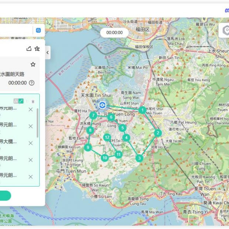Click the favorites list star icon
229x229 pixels.
click(x=37, y=49)
